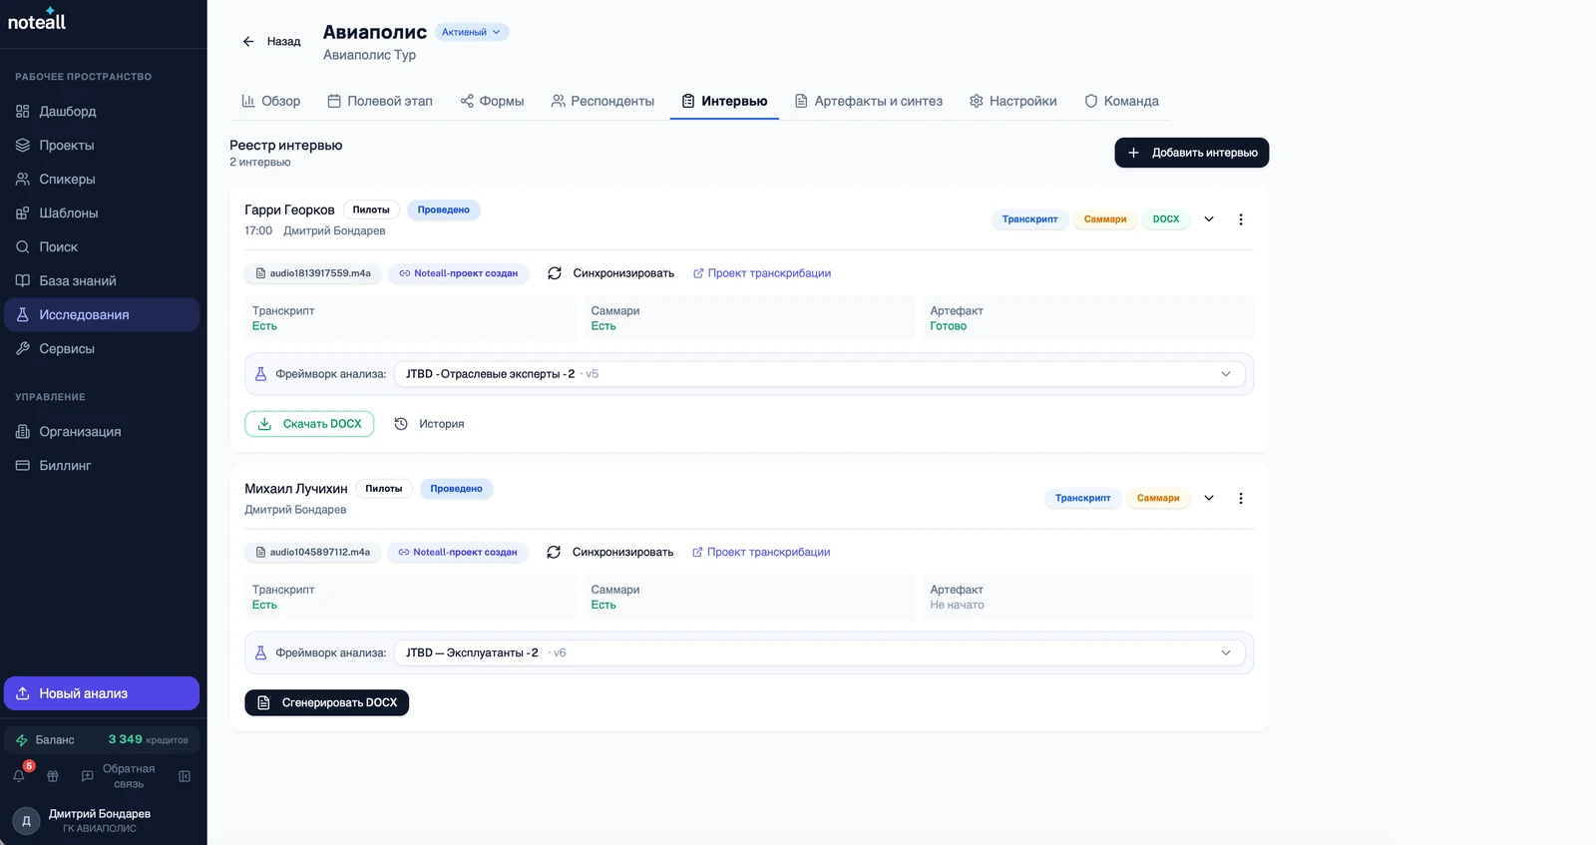Click the noteall logo
Viewport: 1596px width, 845px height.
[37, 19]
